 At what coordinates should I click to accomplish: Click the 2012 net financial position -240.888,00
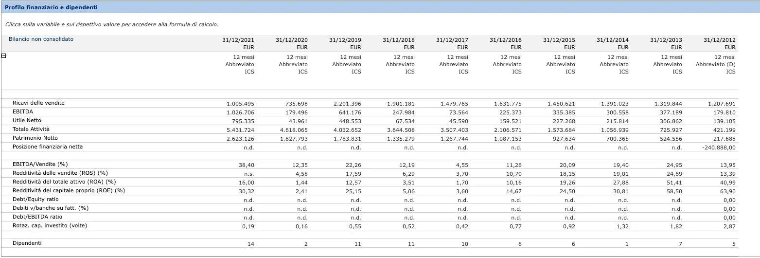point(719,147)
